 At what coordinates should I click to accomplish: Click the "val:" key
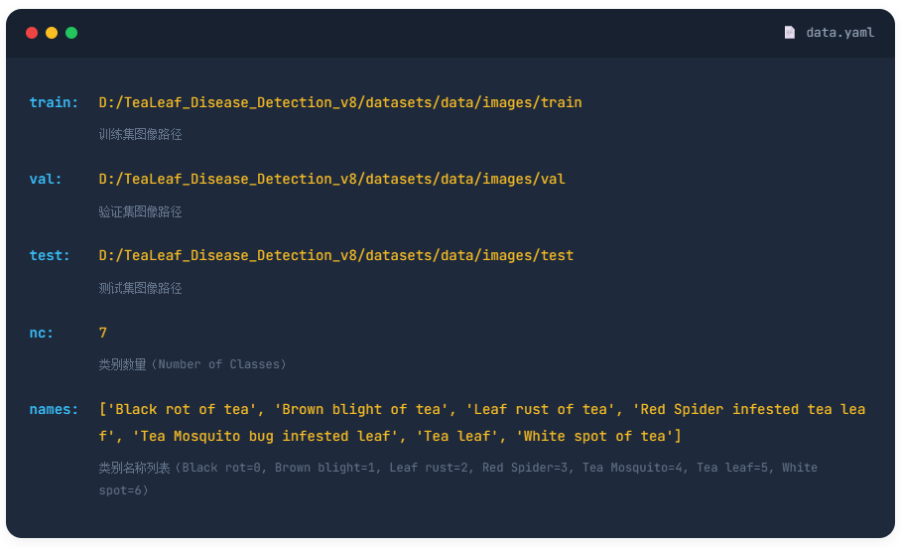46,179
